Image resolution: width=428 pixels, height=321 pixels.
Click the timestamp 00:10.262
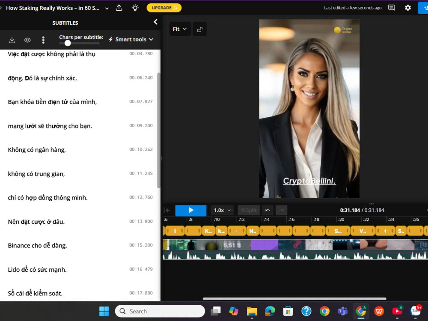click(x=141, y=149)
